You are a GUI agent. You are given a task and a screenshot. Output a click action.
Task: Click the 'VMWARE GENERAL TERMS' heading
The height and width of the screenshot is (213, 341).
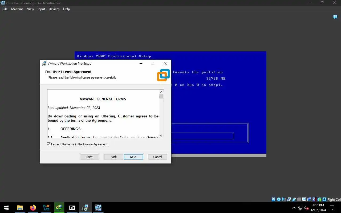[x=103, y=99]
